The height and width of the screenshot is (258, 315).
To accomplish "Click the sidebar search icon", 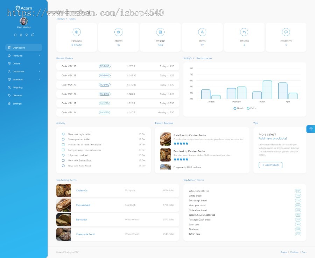I will pos(15,35).
